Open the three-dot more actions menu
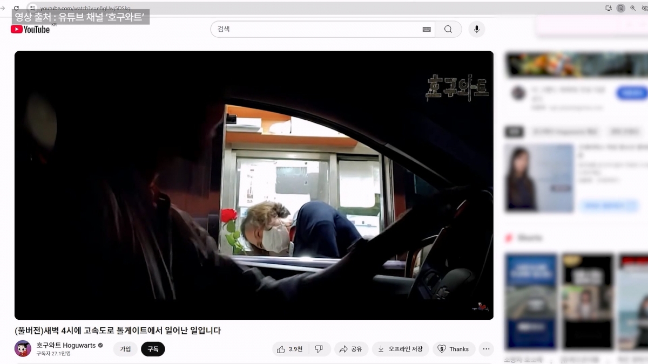 [x=486, y=349]
